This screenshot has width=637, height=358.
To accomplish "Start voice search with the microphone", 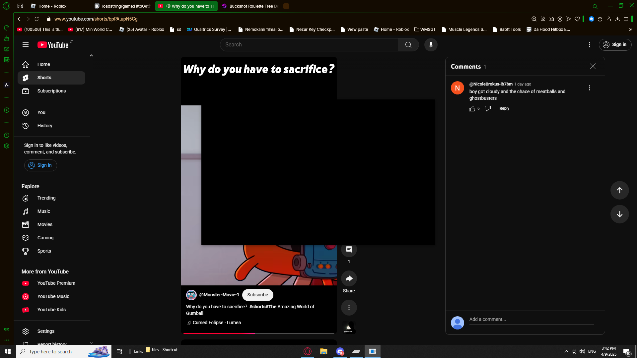I will pos(431,45).
